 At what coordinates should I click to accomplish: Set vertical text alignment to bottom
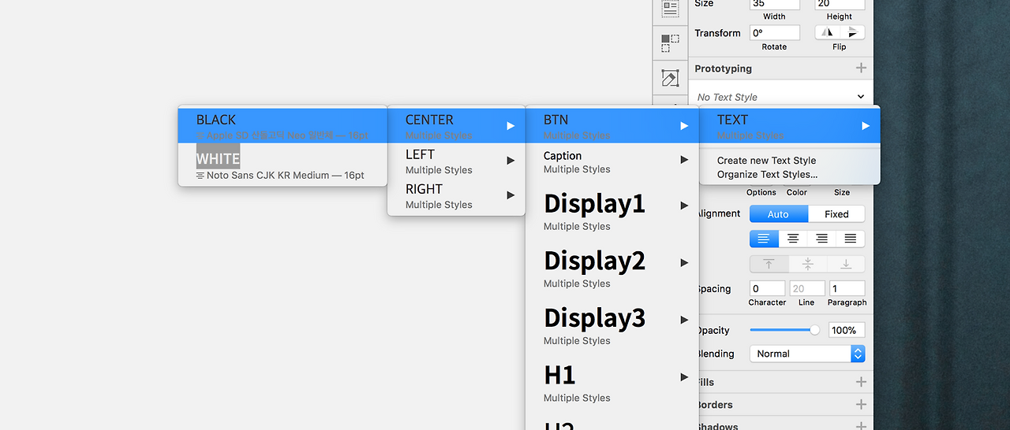[x=846, y=264]
